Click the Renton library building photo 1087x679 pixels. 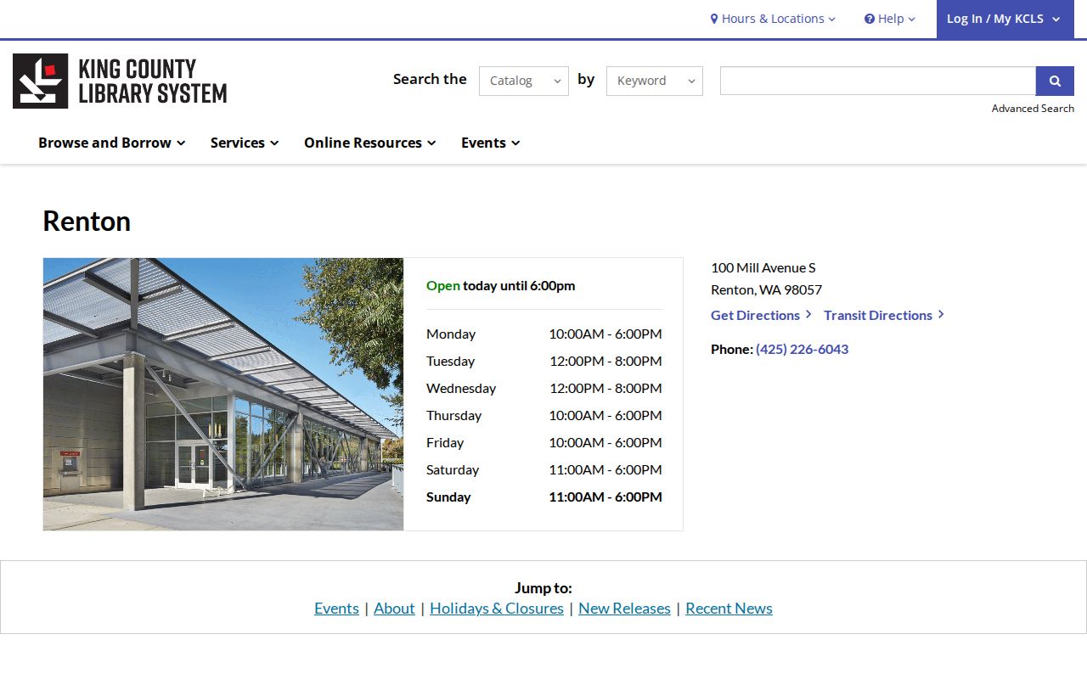223,395
